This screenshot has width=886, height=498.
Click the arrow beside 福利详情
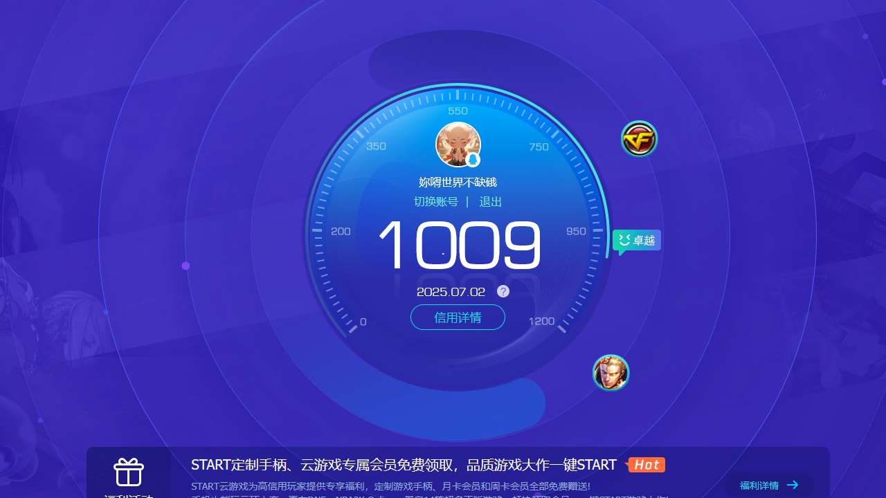pyautogui.click(x=793, y=486)
